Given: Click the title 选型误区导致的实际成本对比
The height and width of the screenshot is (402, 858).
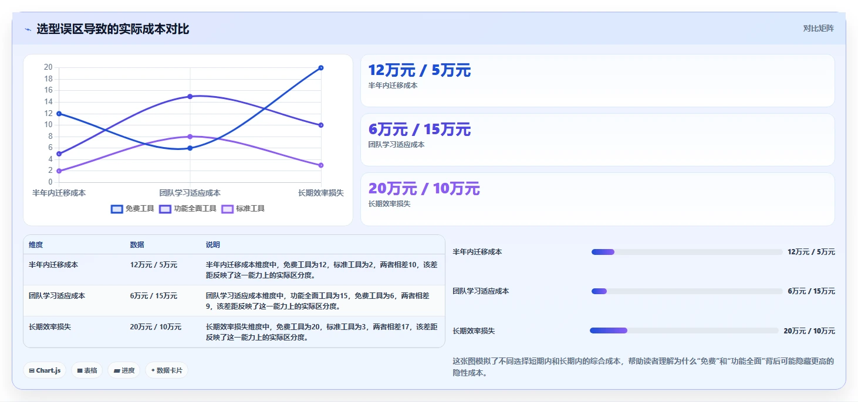Looking at the screenshot, I should 113,29.
